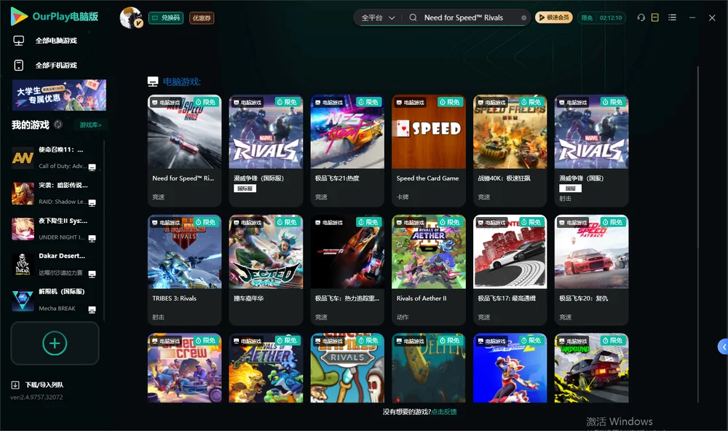Open TRIBES 3: Rivals game card
The image size is (728, 431).
coord(184,270)
